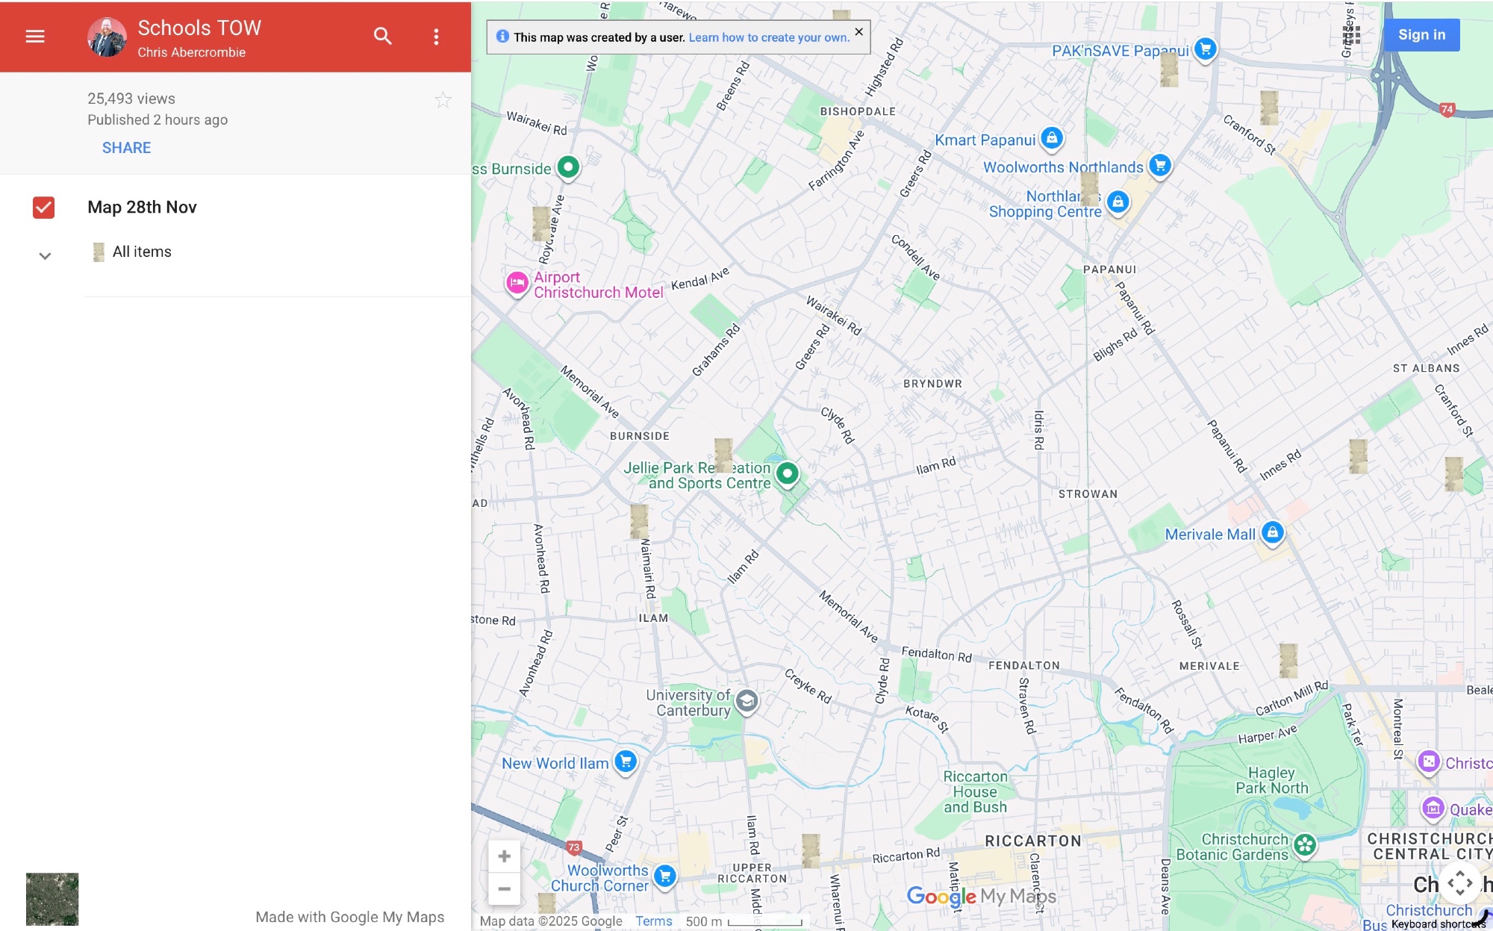Viewport: 1493px width, 931px height.
Task: Zoom in on the map
Action: pos(504,856)
